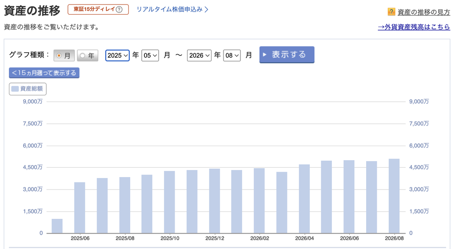Image resolution: width=455 pixels, height=249 pixels.
Task: Open the start year 2025 dropdown
Action: point(117,55)
